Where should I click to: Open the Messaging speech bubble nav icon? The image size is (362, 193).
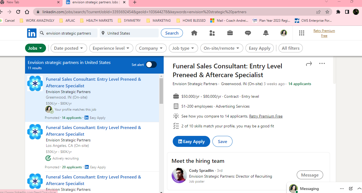[248, 33]
